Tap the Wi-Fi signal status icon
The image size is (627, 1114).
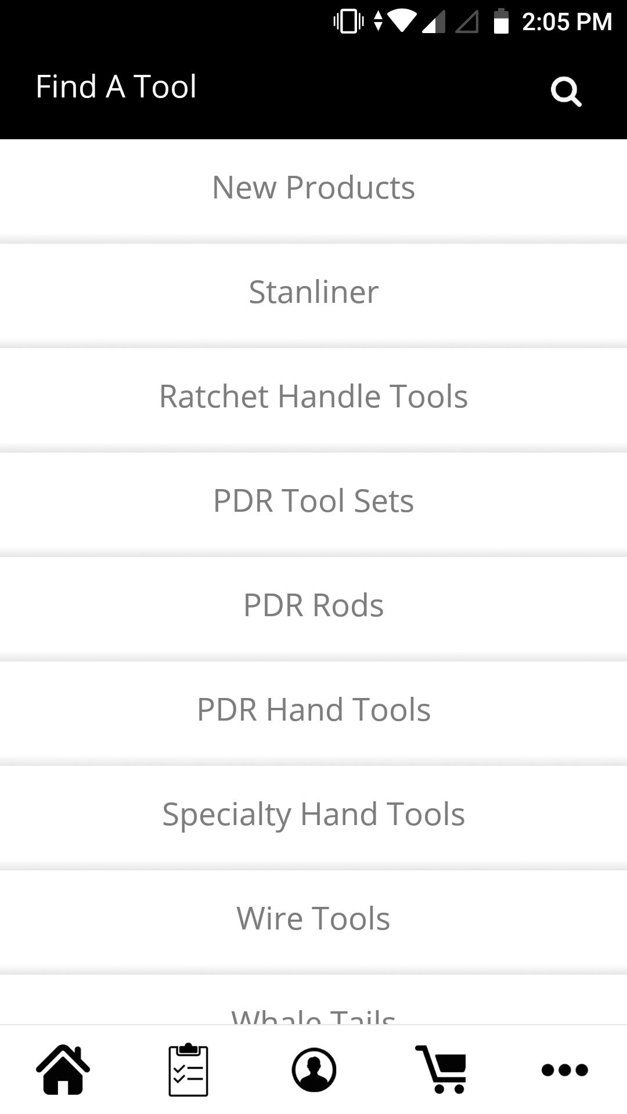(x=402, y=22)
